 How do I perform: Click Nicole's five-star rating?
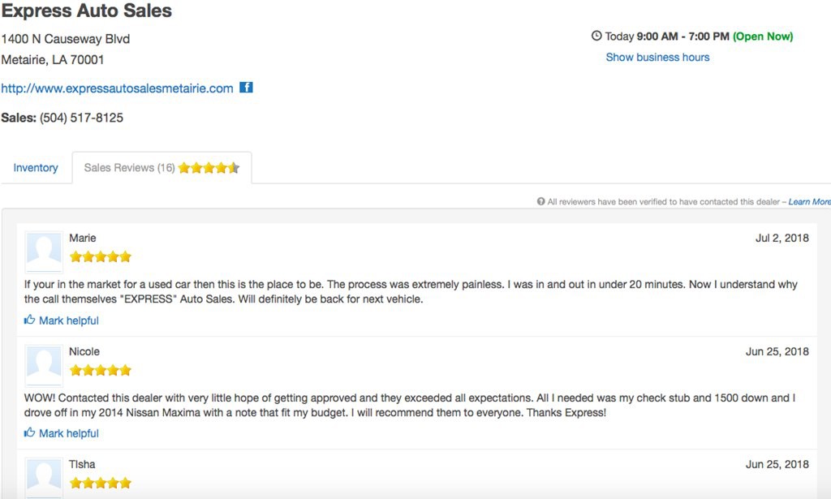click(100, 371)
